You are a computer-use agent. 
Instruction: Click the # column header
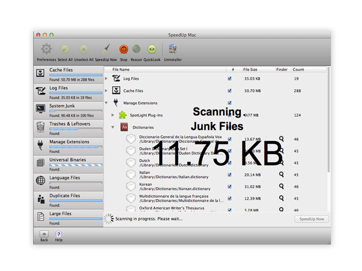234,69
